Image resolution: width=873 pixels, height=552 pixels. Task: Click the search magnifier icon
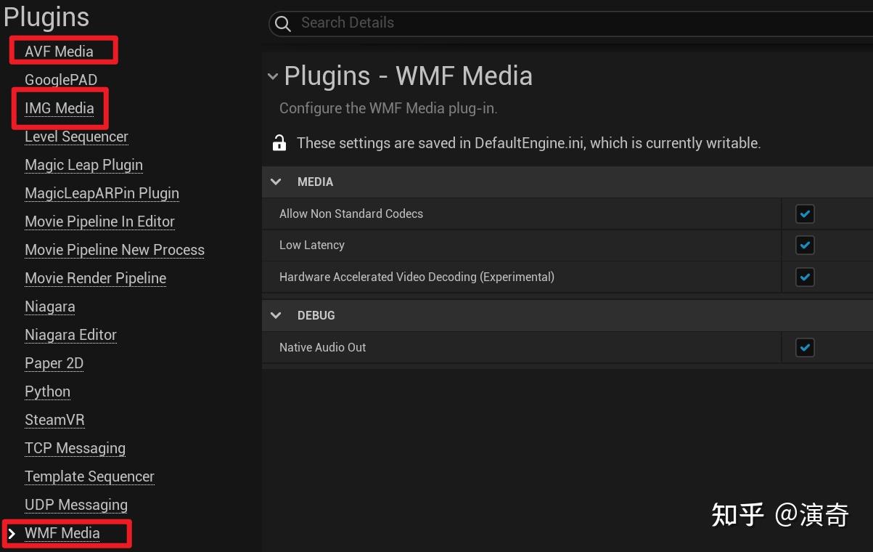tap(283, 23)
